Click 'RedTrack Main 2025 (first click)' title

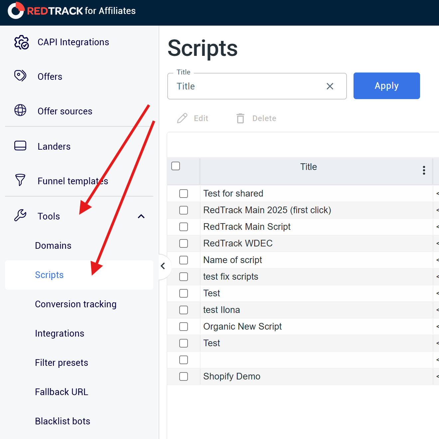267,210
